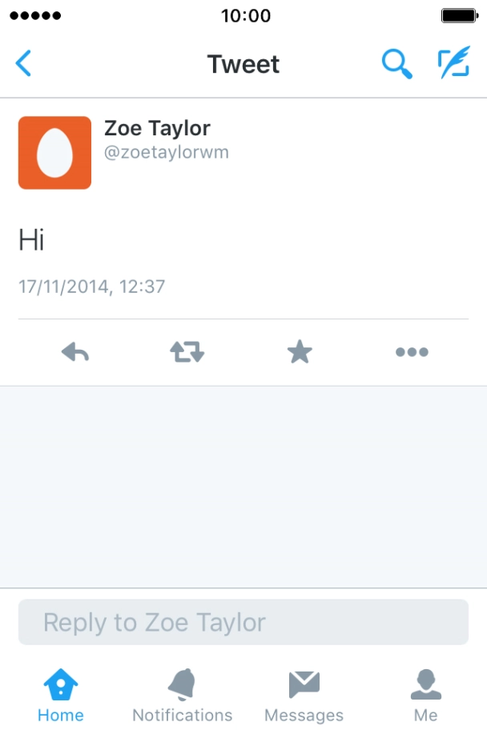Retweet Zoe Taylor's tweet
Image resolution: width=487 pixels, height=730 pixels.
point(187,351)
